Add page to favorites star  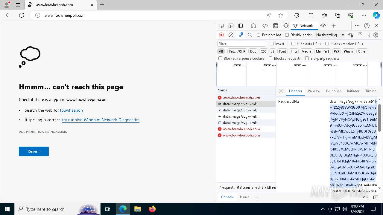point(280,15)
